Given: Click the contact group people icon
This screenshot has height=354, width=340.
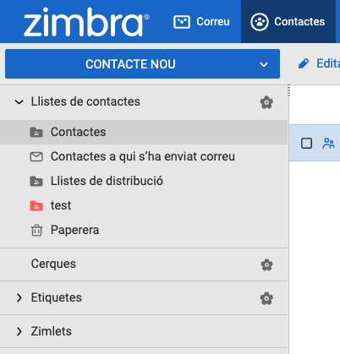Looking at the screenshot, I should 328,144.
